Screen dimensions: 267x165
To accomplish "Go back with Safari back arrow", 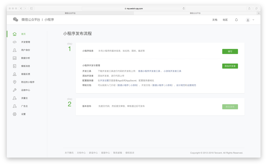I will 21,8.
